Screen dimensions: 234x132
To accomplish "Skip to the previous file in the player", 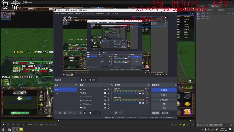I will [x=13, y=124].
